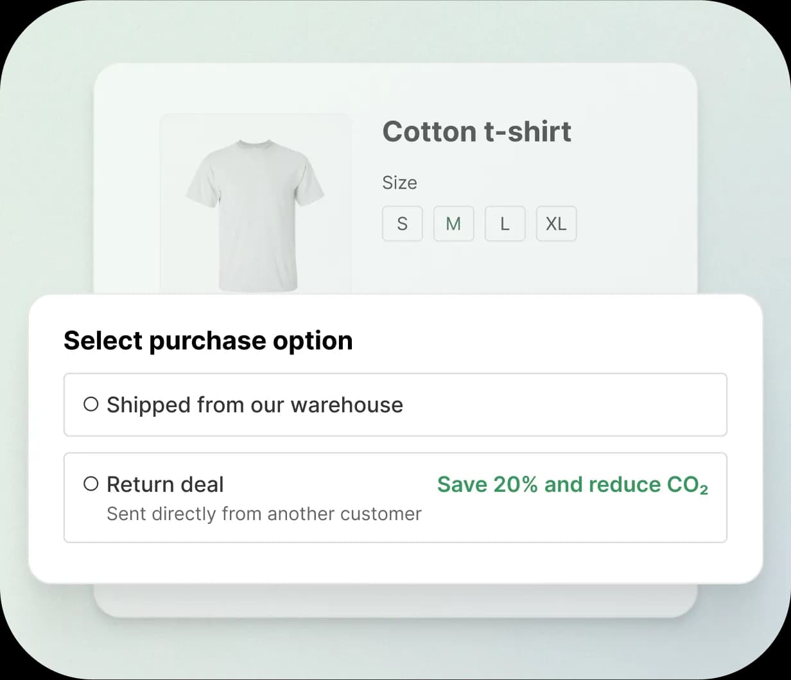Choose the L size option

click(505, 223)
